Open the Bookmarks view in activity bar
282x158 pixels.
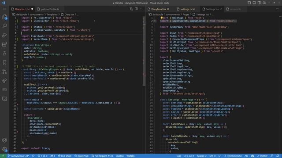click(x=4, y=62)
